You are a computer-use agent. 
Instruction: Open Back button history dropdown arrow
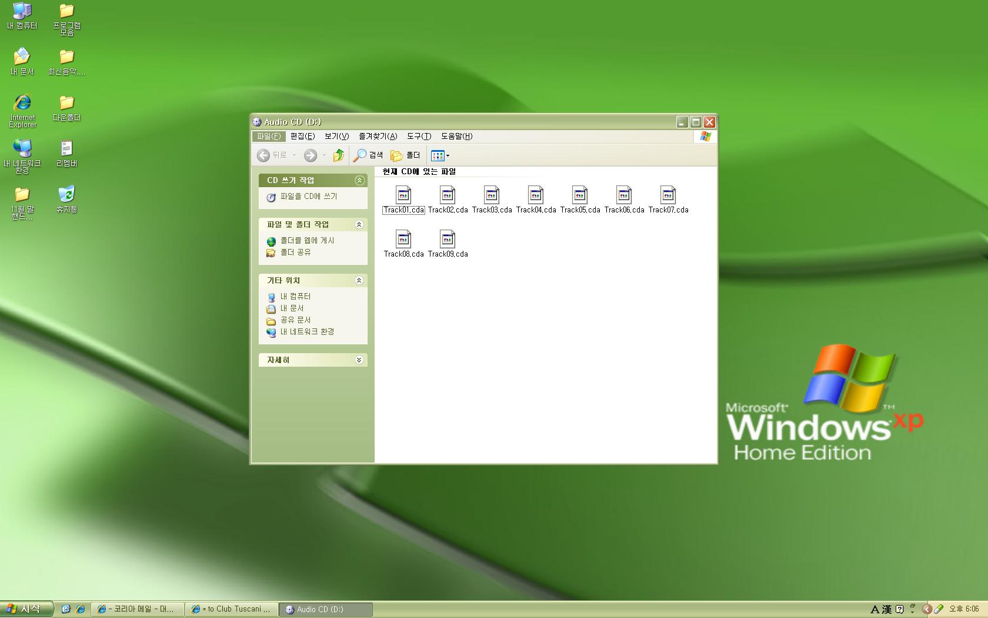[294, 155]
